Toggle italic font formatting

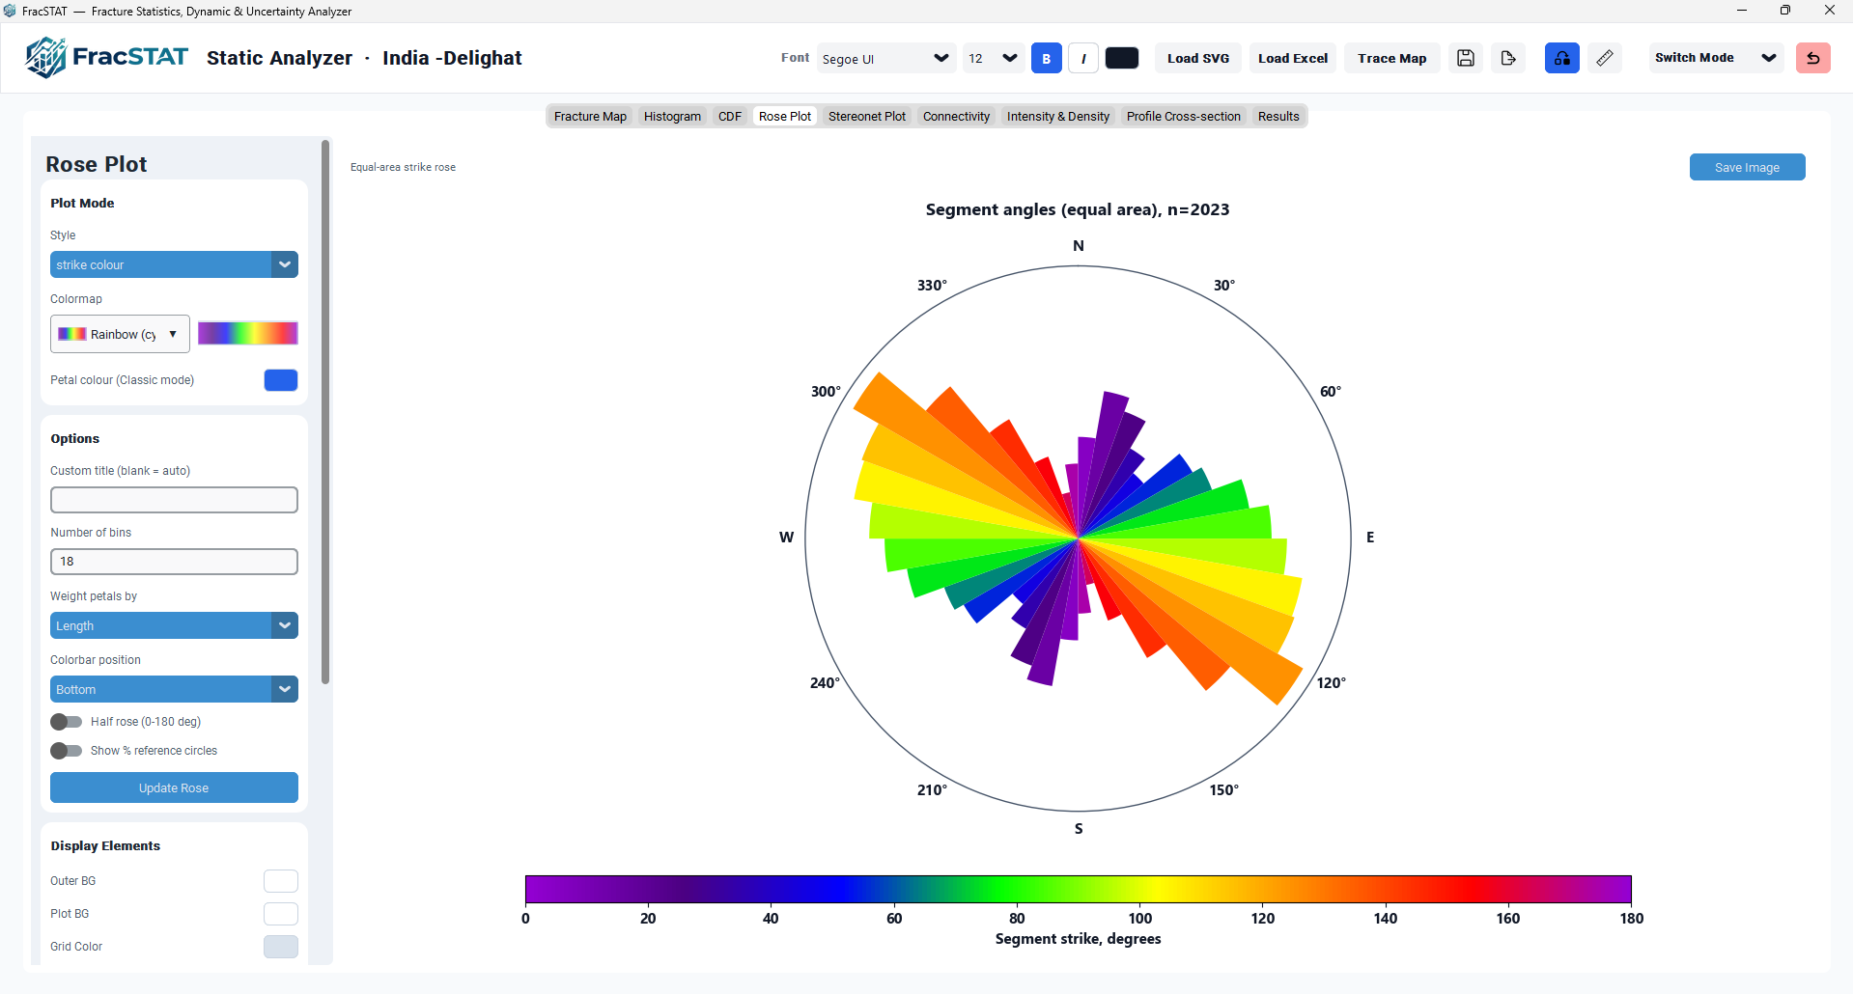pyautogui.click(x=1083, y=58)
